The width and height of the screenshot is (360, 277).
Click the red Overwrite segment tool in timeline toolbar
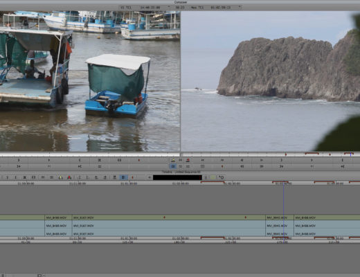[x=69, y=177]
